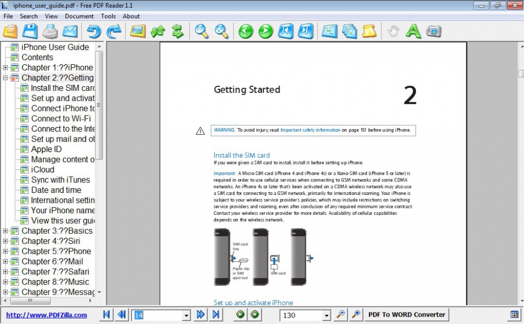Select the green letter A text tool
The image size is (524, 324).
(x=413, y=31)
